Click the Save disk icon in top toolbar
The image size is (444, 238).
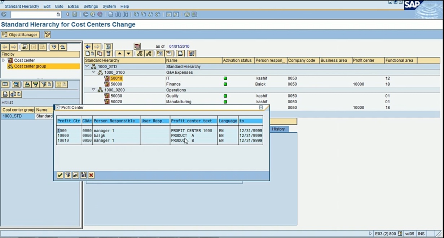click(75, 14)
